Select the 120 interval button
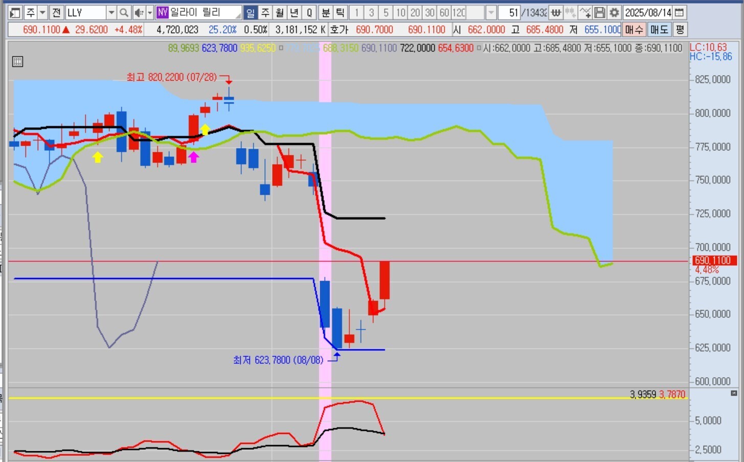744x462 pixels. [459, 12]
